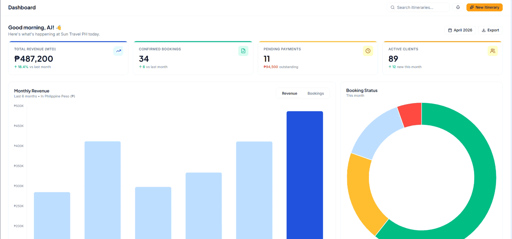Image resolution: width=512 pixels, height=239 pixels.
Task: Click the calendar icon beside April 2026
Action: (x=450, y=30)
